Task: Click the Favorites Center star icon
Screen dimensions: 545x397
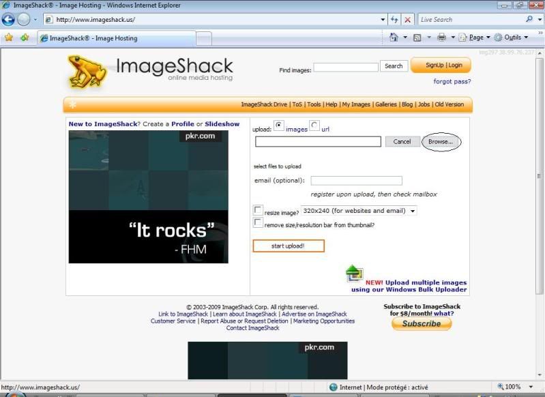Action: [x=9, y=38]
